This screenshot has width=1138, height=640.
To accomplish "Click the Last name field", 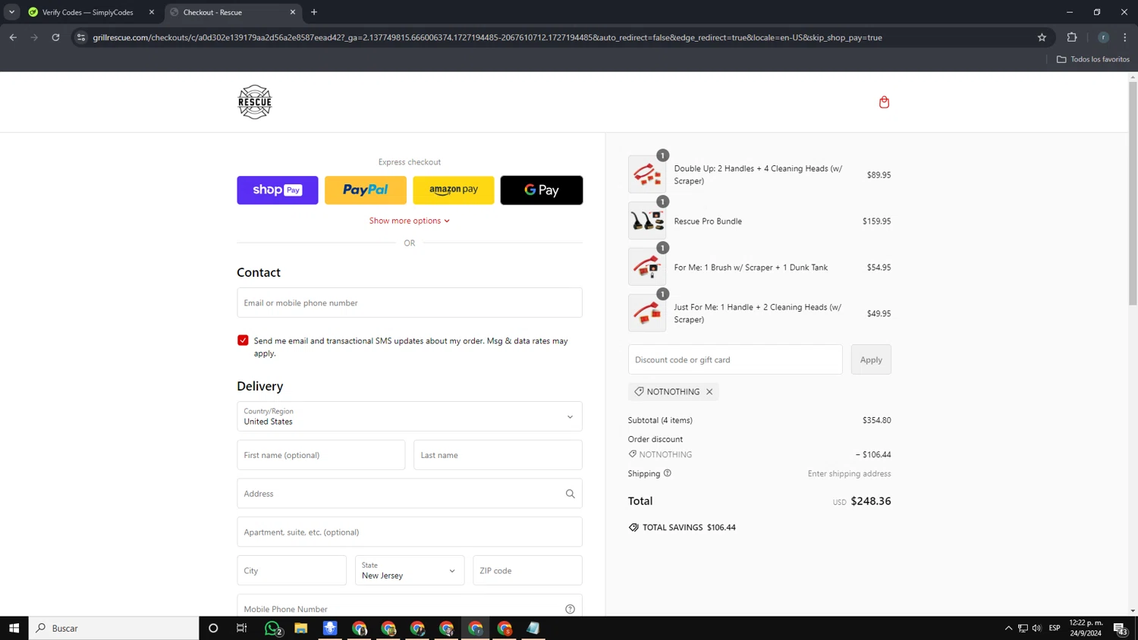I will pos(498,455).
